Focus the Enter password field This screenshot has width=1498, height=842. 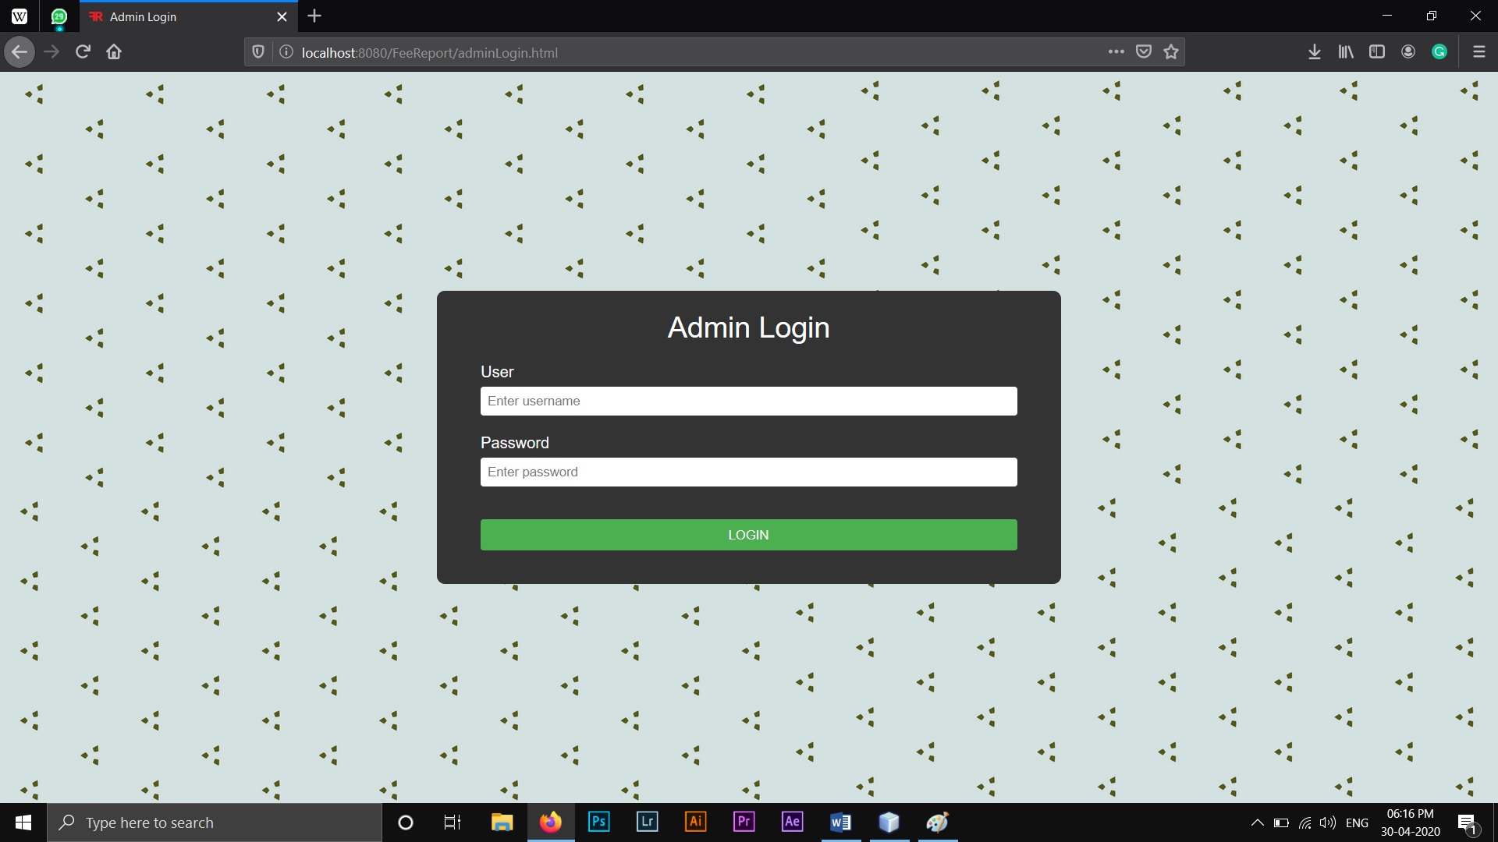coord(748,472)
